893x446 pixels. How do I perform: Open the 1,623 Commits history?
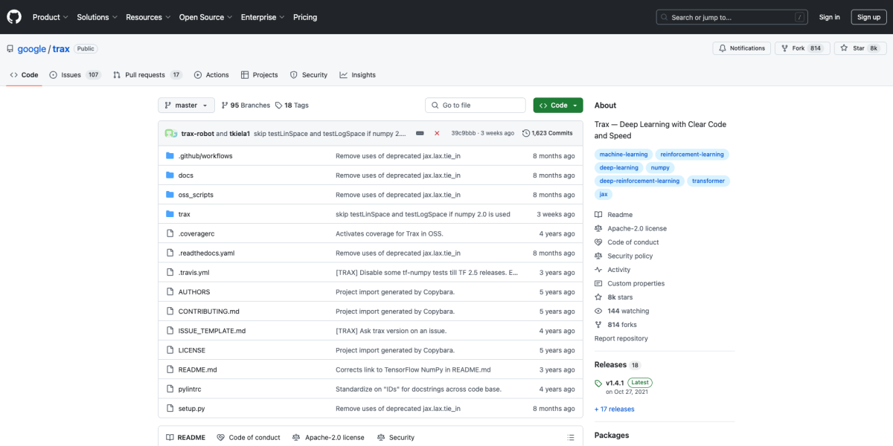548,133
